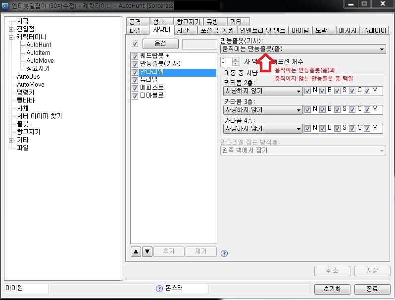Open the 카타콤 3층 hunting dropdown

[x=263, y=110]
